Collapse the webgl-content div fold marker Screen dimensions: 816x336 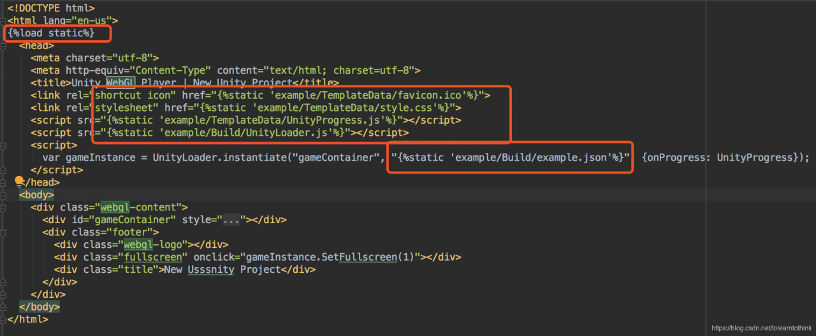(x=3, y=207)
